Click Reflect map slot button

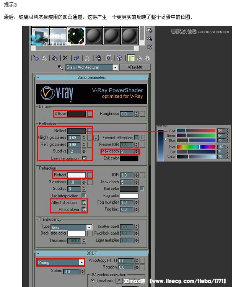point(90,131)
